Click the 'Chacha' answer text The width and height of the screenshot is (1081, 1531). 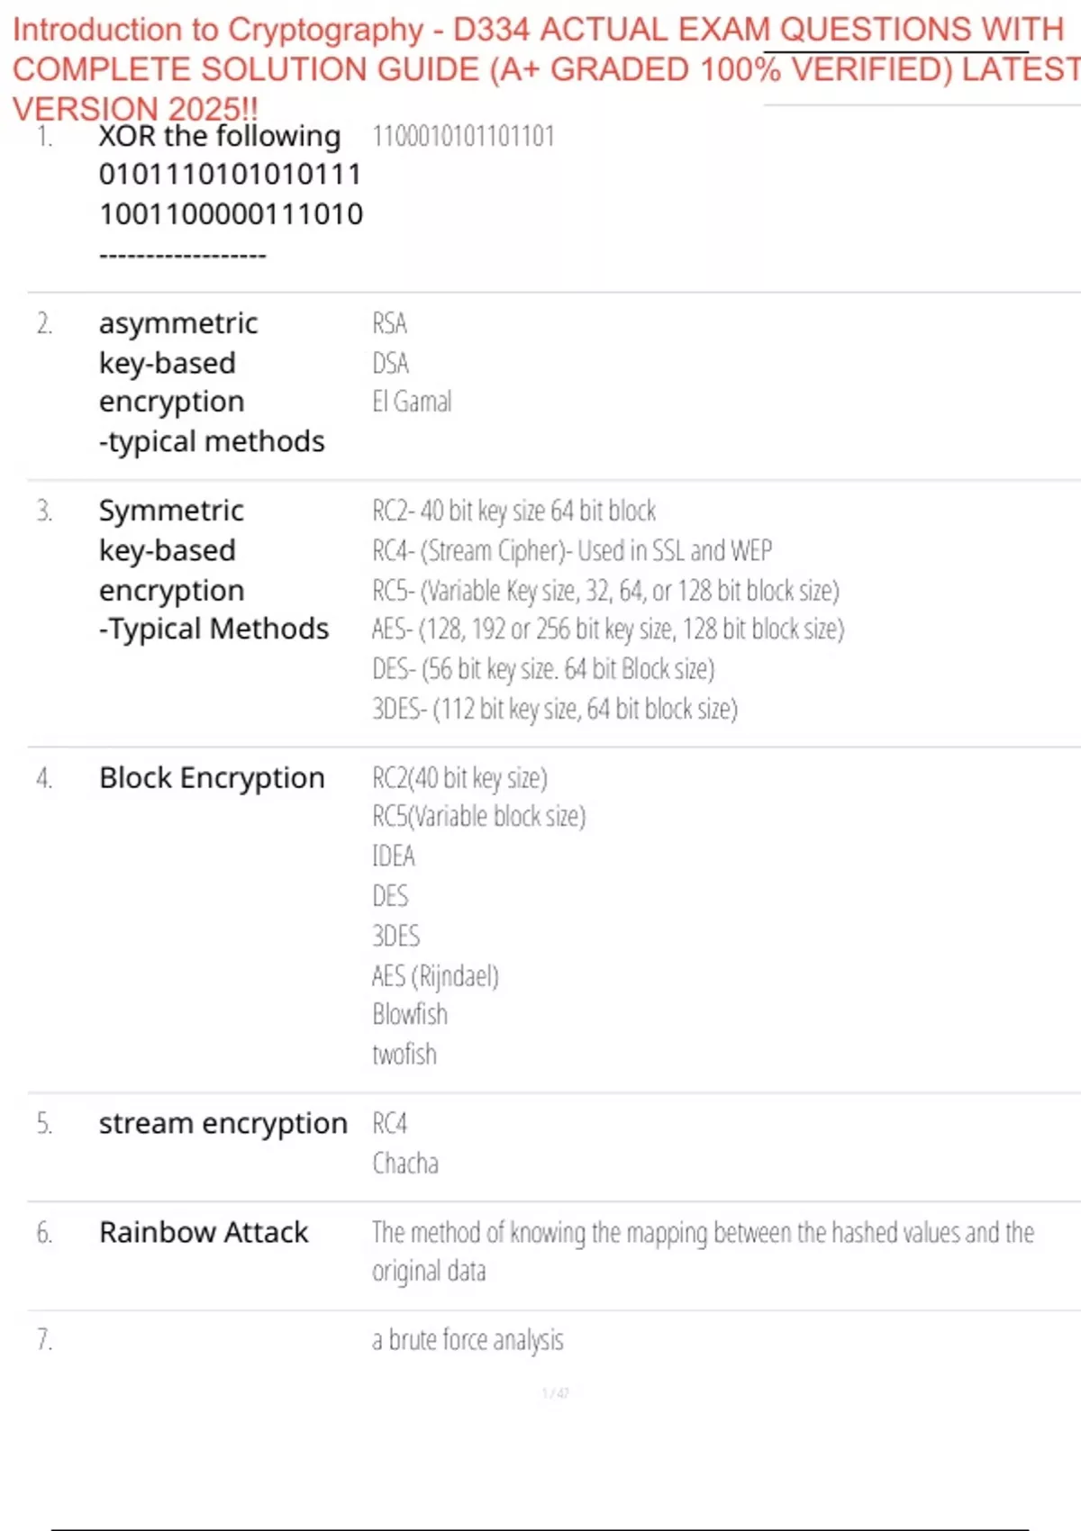(404, 1163)
